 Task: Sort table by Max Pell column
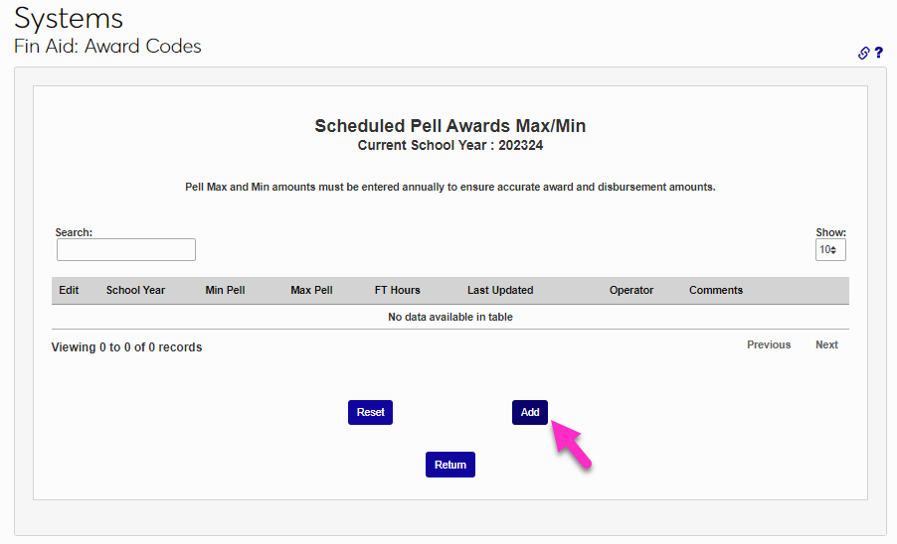[x=311, y=290]
